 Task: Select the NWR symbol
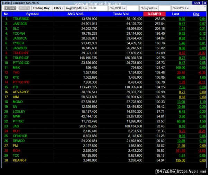point(17,116)
